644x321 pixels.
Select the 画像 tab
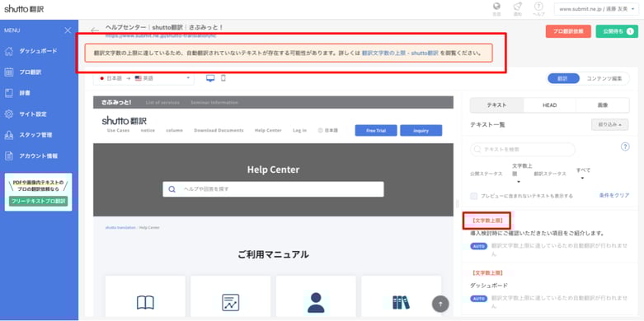(x=603, y=105)
